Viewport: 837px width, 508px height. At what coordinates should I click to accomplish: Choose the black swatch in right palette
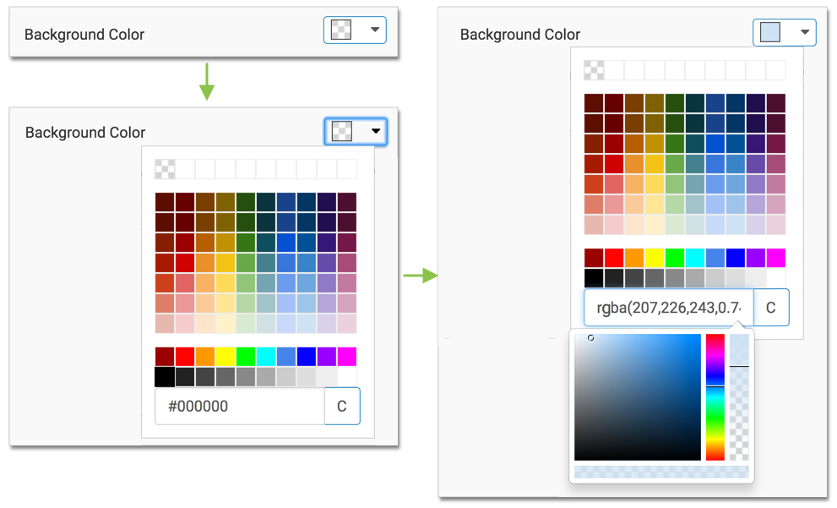pos(594,278)
